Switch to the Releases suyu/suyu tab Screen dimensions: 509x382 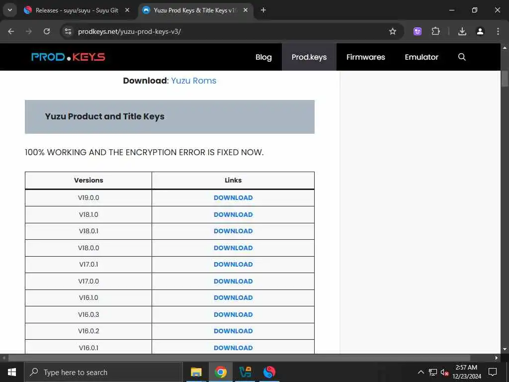77,10
